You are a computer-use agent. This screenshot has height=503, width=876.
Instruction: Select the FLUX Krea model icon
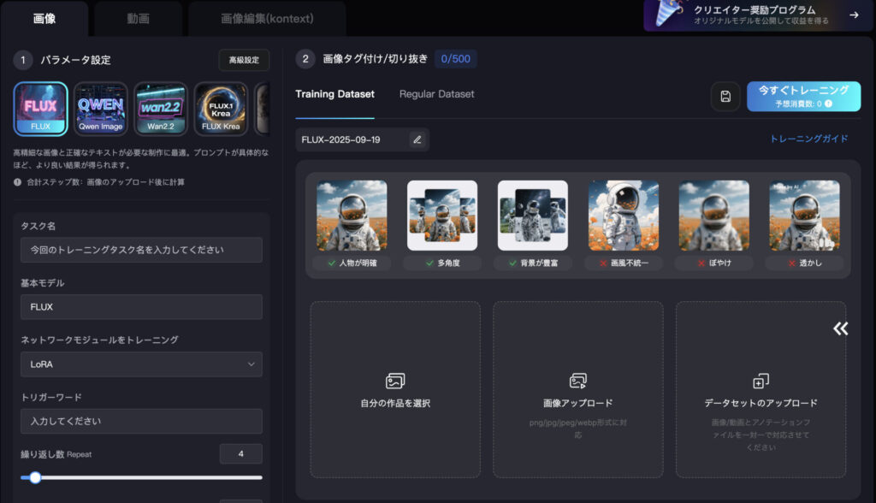click(221, 109)
